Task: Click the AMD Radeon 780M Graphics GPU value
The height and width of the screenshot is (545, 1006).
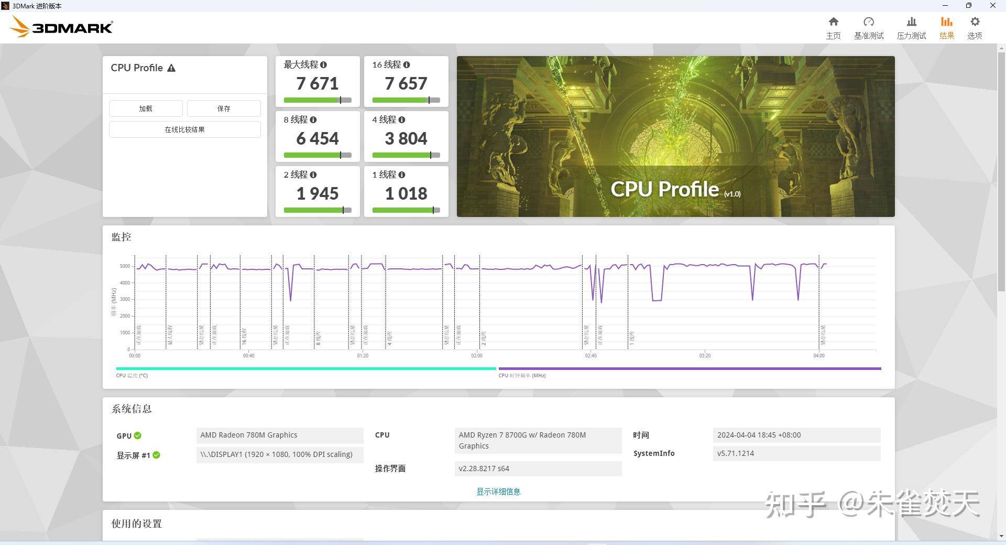Action: 280,435
